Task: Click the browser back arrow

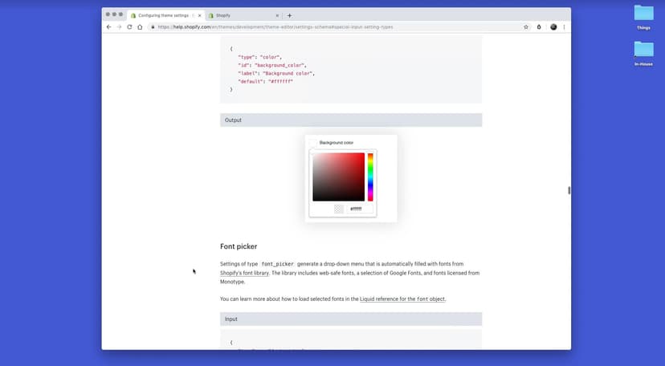Action: point(109,26)
